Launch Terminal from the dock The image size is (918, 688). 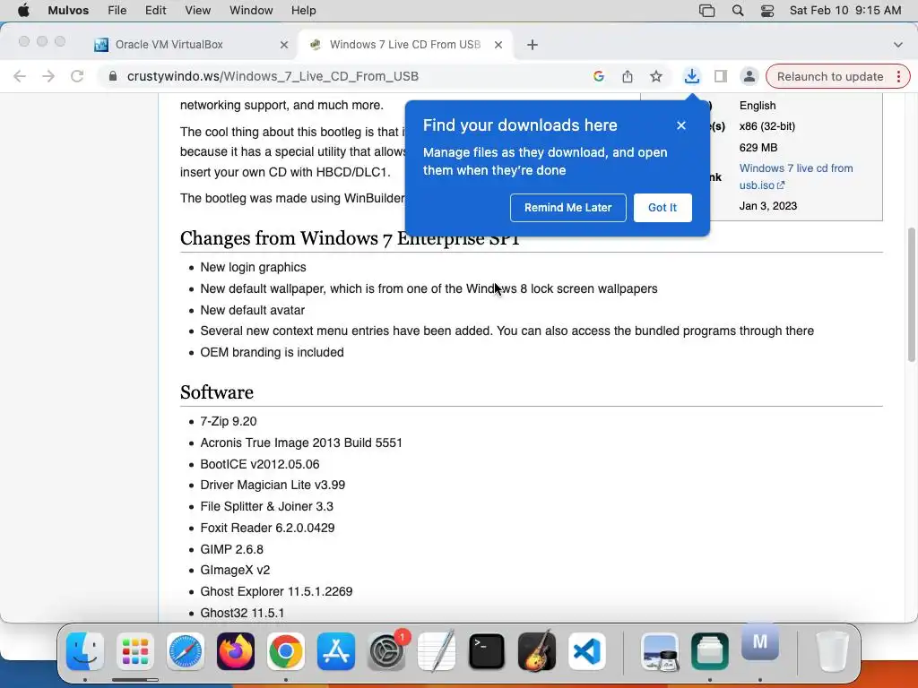coord(487,651)
